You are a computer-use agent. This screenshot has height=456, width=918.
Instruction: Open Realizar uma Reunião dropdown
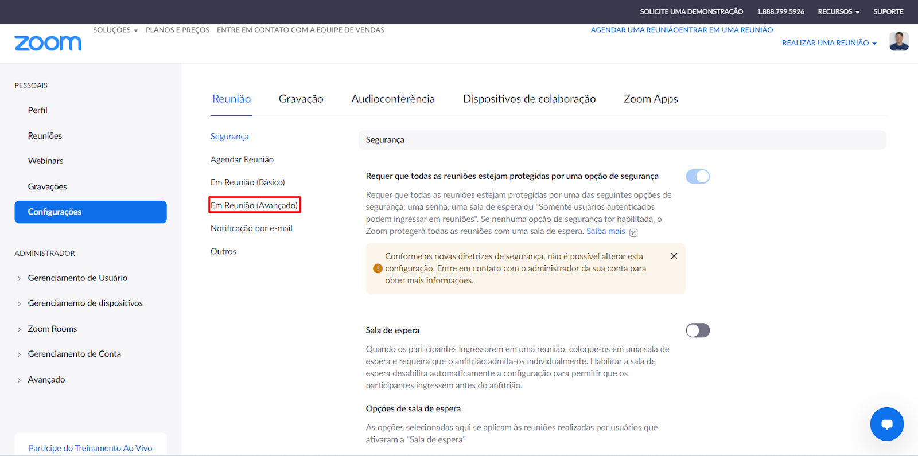pos(829,43)
